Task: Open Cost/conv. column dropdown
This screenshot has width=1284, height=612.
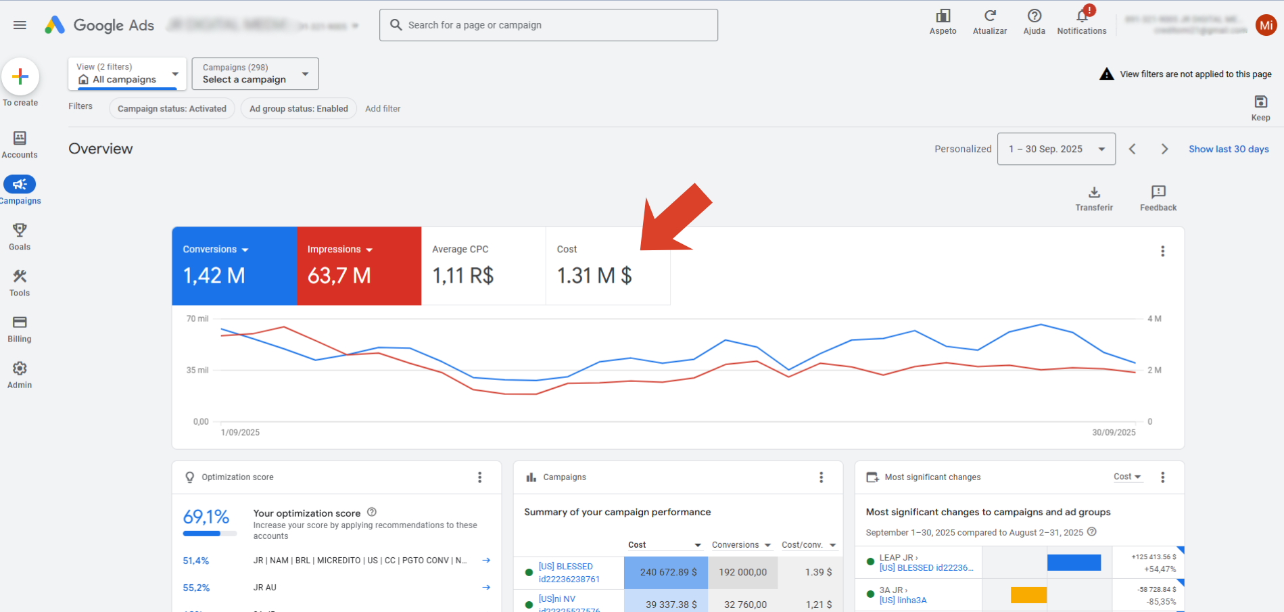Action: pos(809,545)
